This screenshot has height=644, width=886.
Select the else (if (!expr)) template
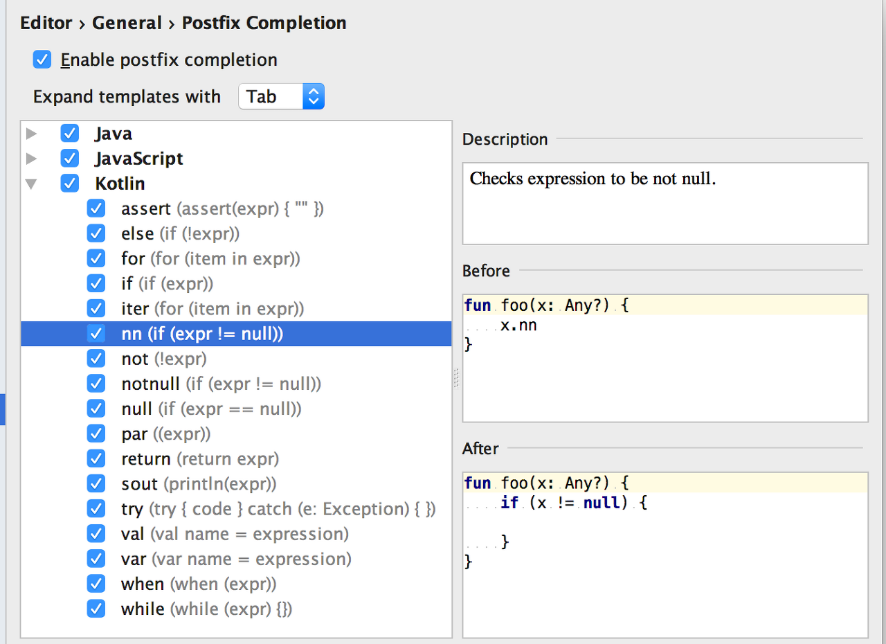(x=180, y=234)
